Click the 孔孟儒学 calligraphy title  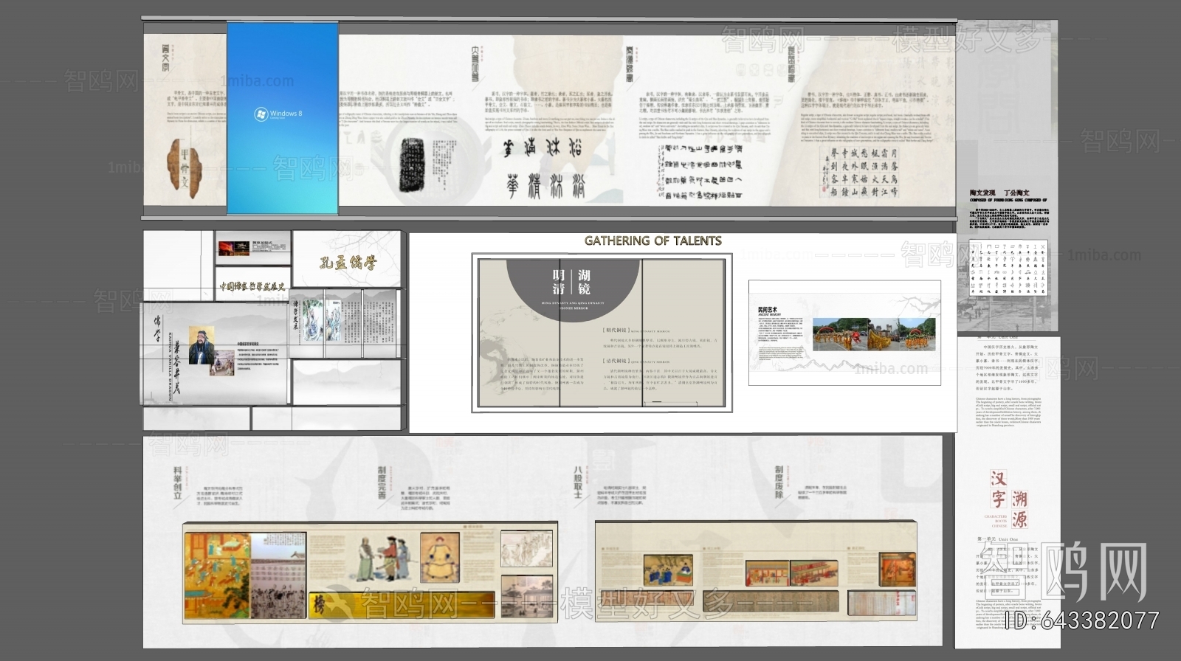click(347, 262)
